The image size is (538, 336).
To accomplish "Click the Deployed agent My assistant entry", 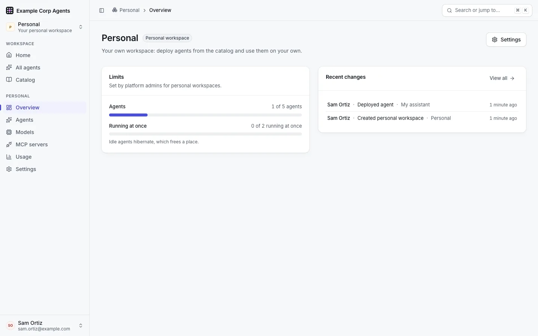I will coord(422,105).
